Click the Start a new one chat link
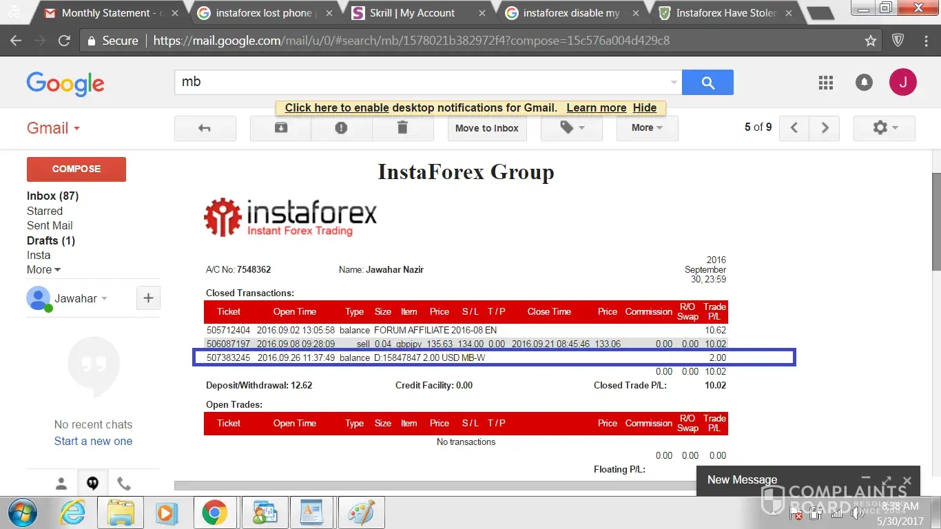Screen dimensions: 941x529 coord(93,442)
